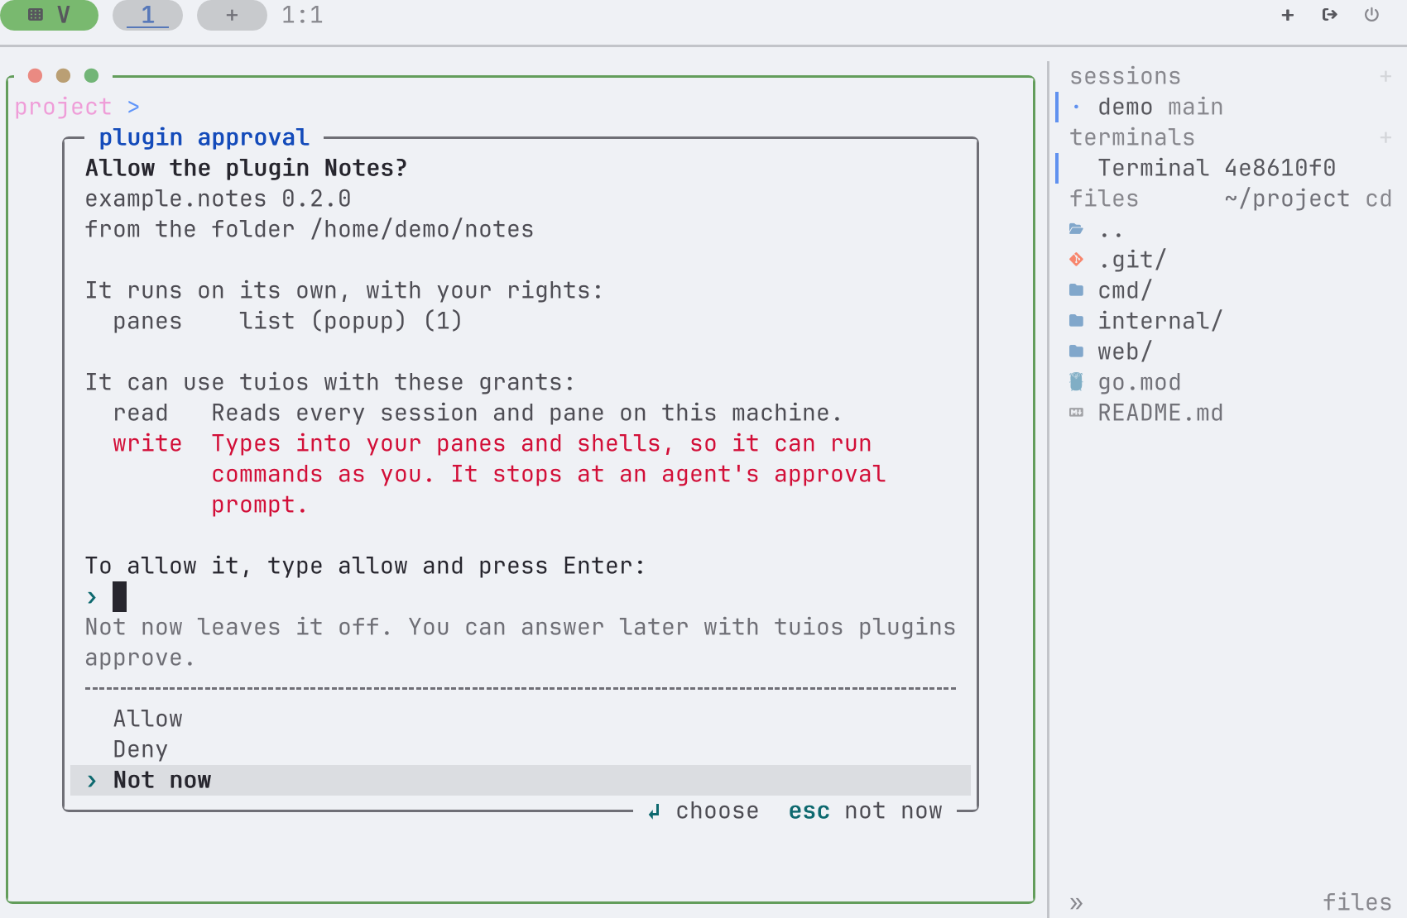
Task: Select Terminal 4e8610f0 in the sidebar
Action: tap(1225, 168)
